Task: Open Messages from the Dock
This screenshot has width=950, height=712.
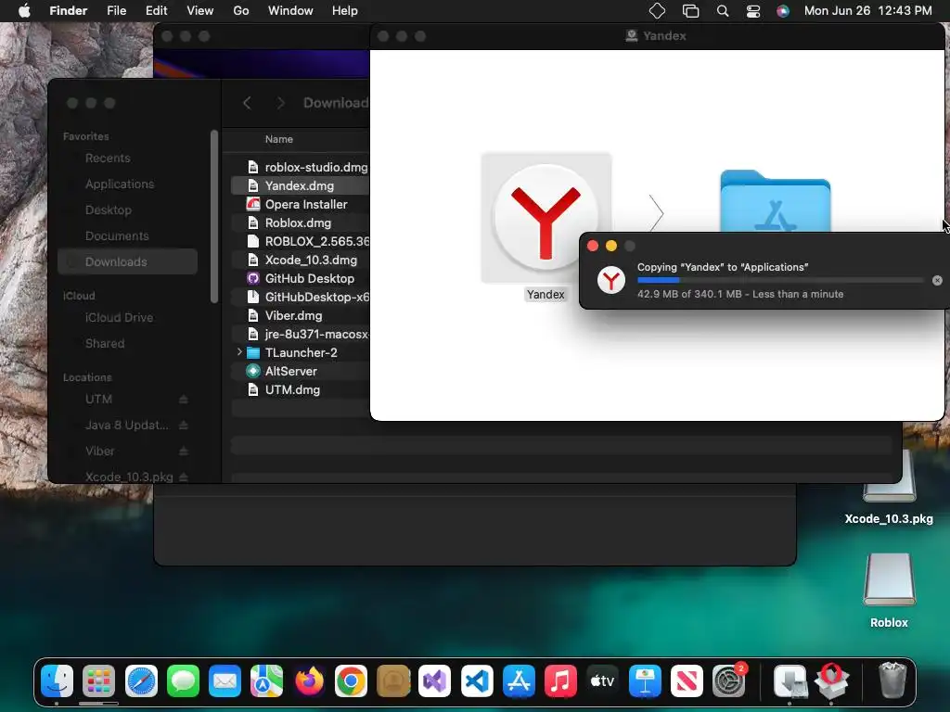Action: pos(183,681)
